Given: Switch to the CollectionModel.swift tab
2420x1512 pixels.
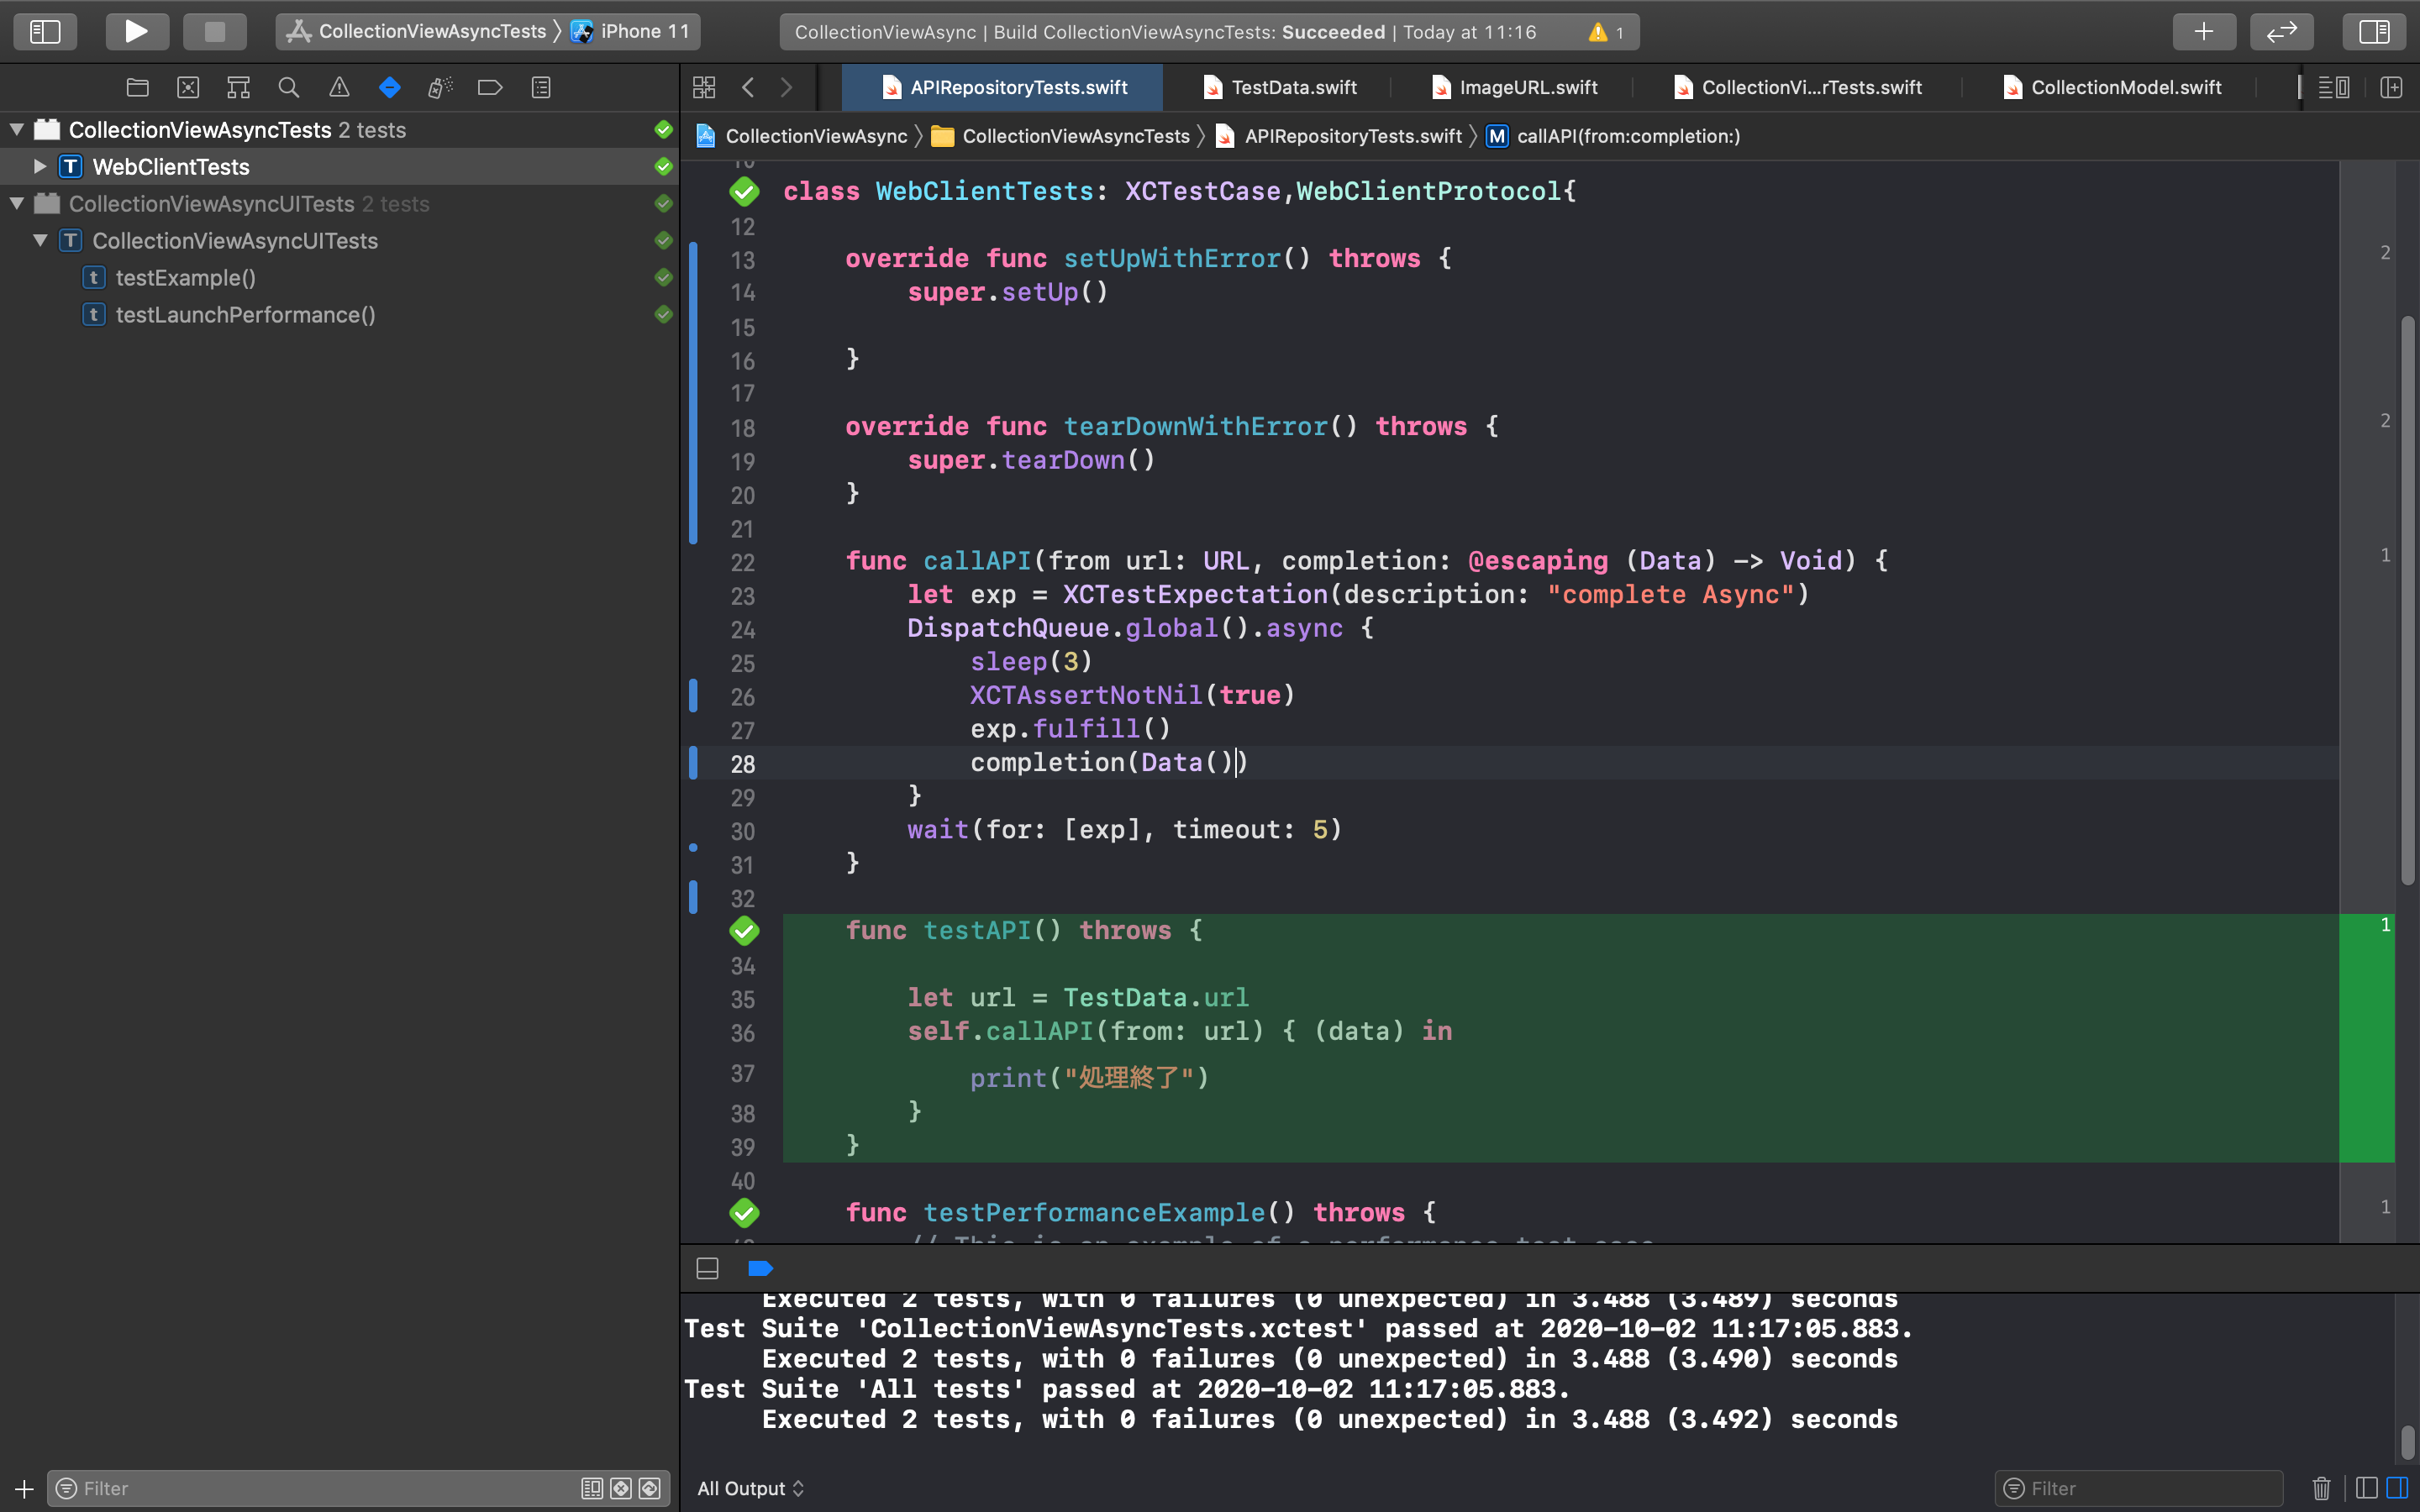Looking at the screenshot, I should point(2125,88).
